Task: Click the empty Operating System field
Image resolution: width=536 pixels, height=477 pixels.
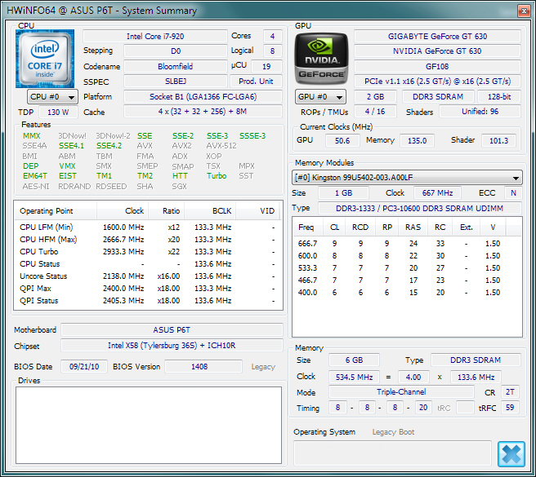Action: click(392, 453)
